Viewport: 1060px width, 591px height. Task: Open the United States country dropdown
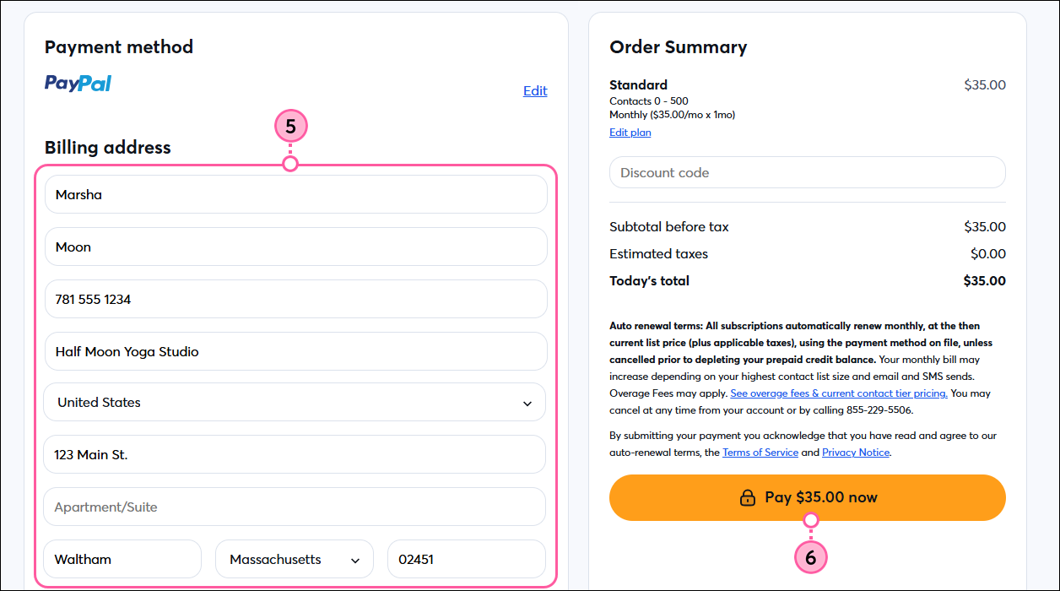294,402
